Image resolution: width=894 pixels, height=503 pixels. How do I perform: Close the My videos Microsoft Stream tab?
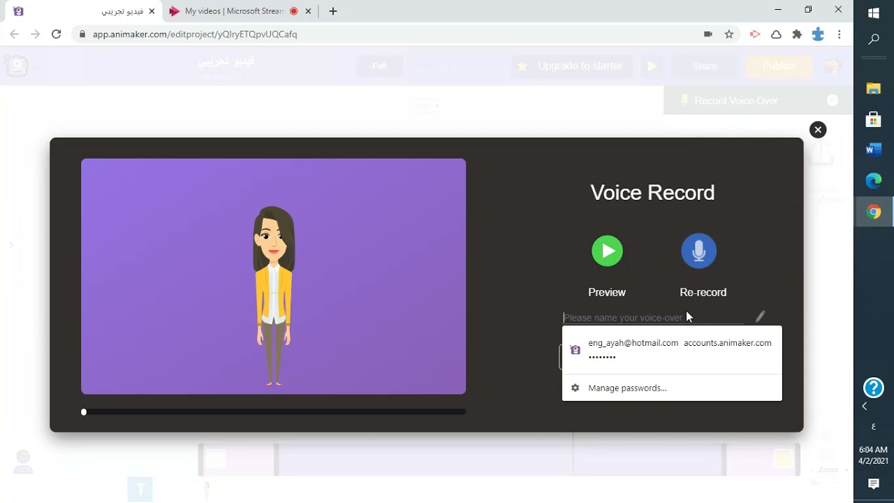click(308, 11)
